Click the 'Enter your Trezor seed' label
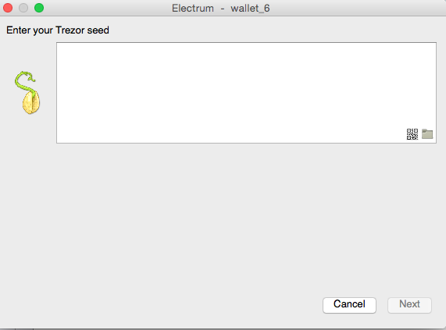 coord(58,30)
